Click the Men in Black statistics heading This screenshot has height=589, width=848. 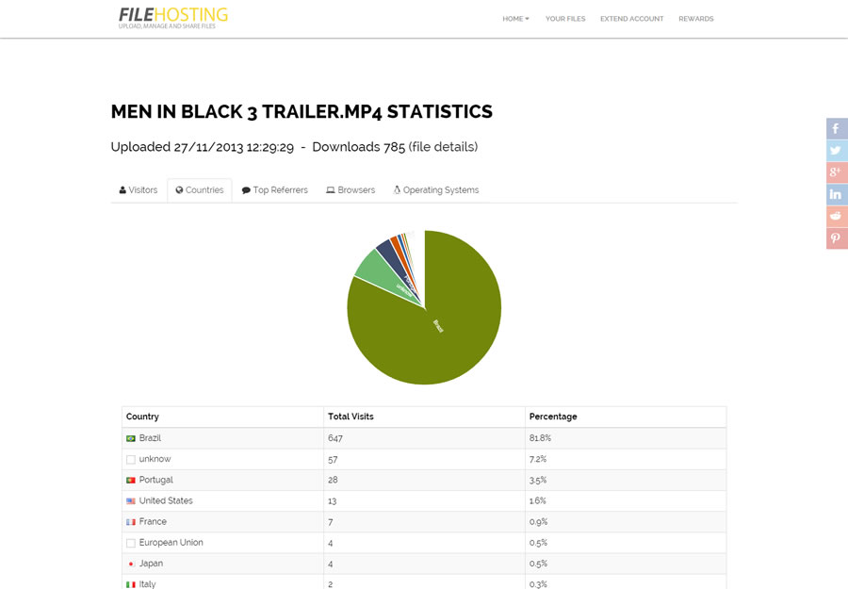(302, 112)
